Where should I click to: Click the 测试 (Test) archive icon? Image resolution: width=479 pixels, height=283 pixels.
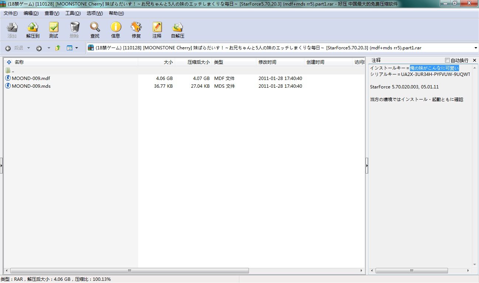tap(54, 30)
